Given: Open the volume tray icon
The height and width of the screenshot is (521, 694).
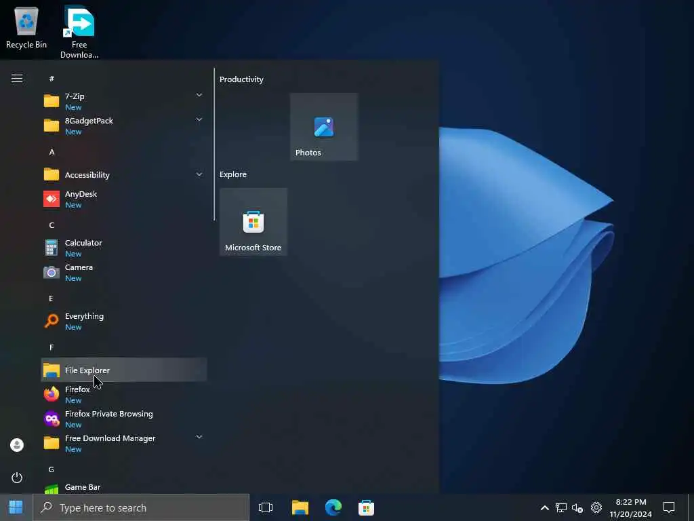Looking at the screenshot, I should 577,507.
